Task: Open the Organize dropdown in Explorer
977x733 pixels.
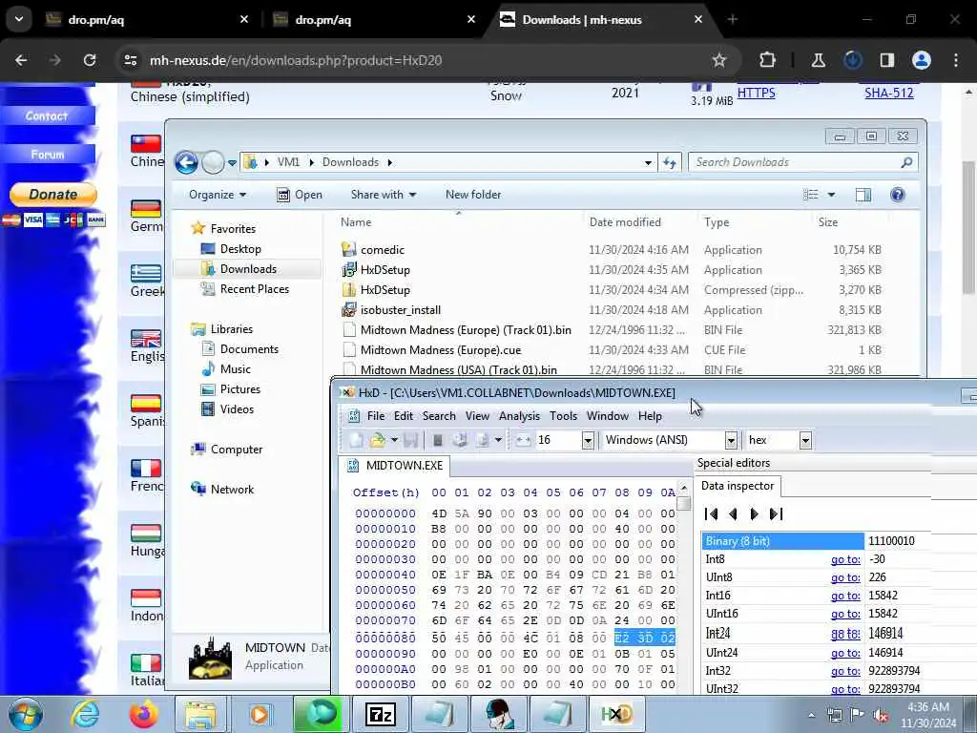Action: (218, 195)
